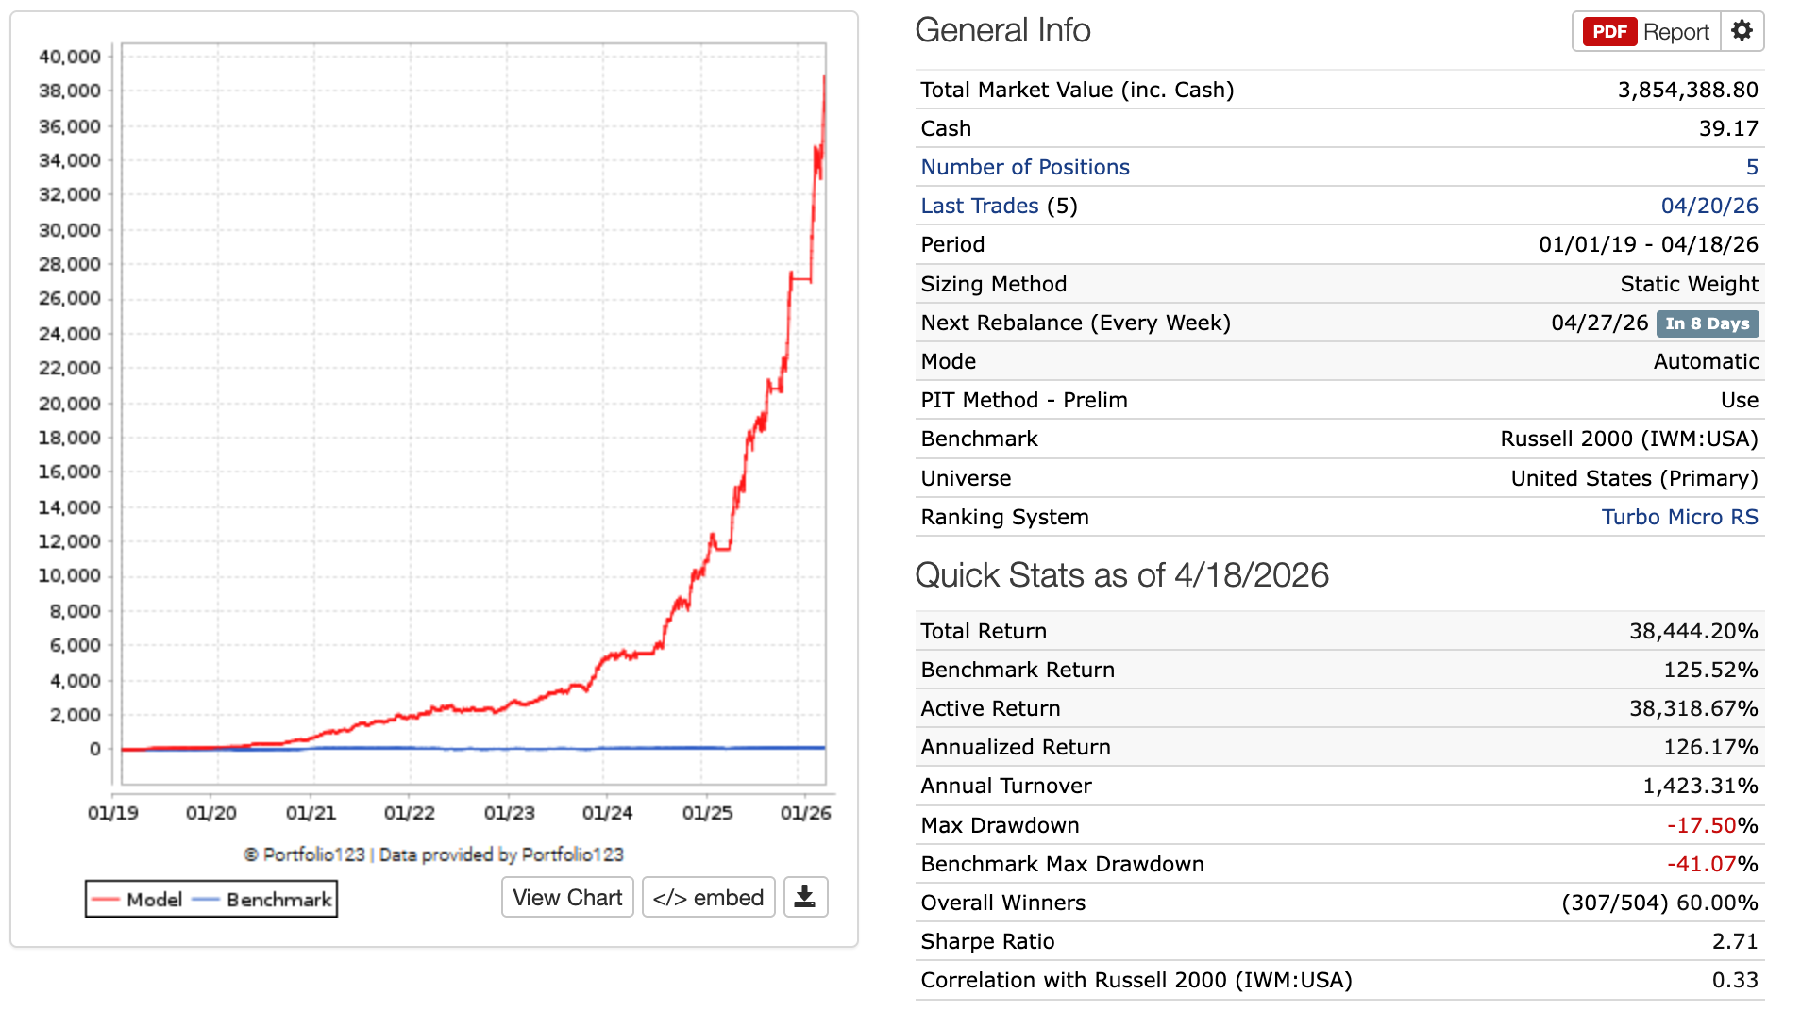
Task: Click the Automatic mode value
Action: (x=1706, y=361)
